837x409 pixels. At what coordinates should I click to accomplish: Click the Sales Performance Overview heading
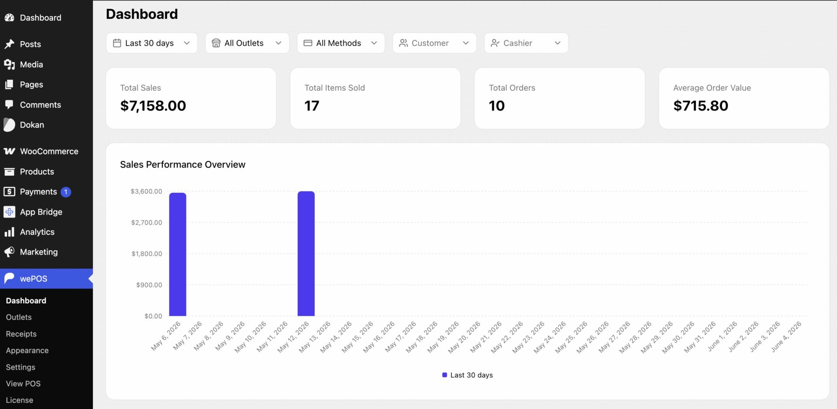pos(183,164)
